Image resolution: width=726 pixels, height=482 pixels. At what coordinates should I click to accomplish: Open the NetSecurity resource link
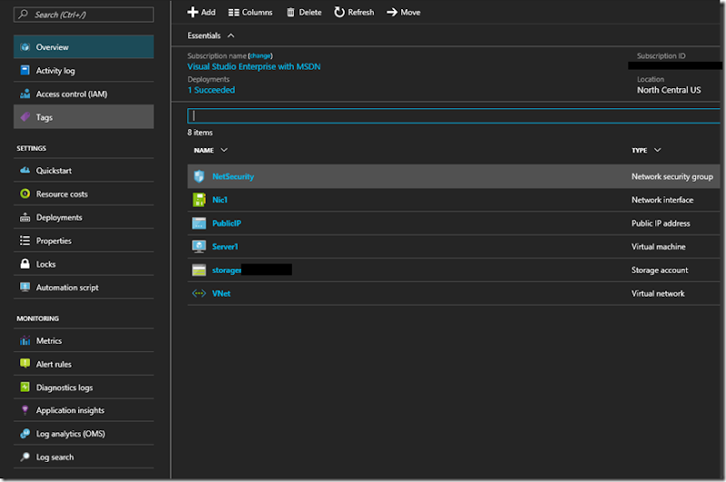[233, 176]
